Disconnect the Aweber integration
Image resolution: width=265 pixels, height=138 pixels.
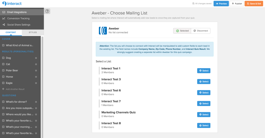click(x=201, y=31)
